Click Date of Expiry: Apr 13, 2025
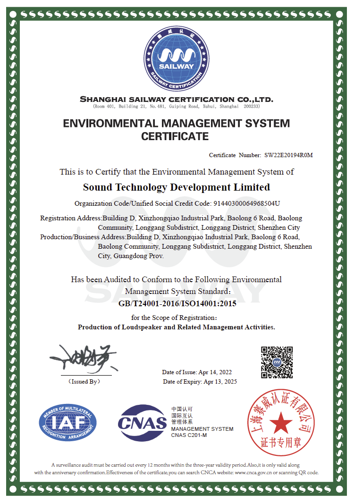This screenshot has width=354, height=503. tap(200, 382)
